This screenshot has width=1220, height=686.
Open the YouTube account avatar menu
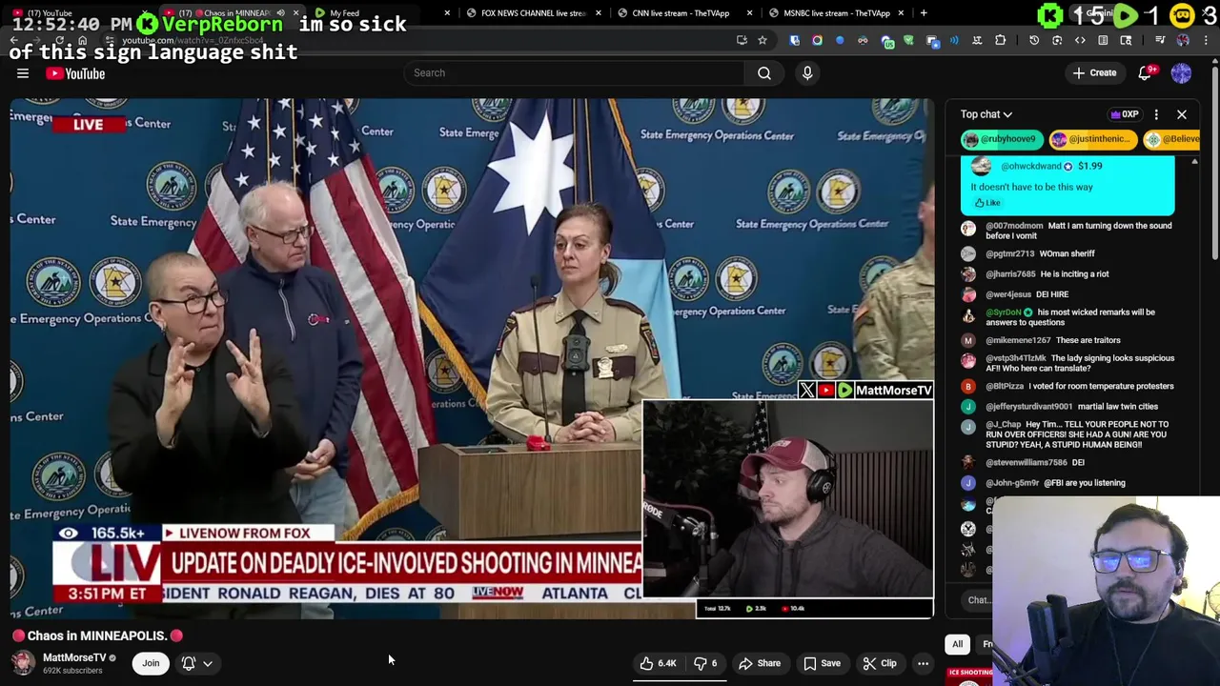tap(1181, 72)
